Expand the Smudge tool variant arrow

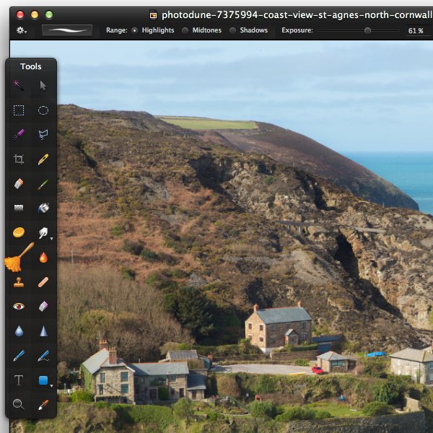(51, 239)
